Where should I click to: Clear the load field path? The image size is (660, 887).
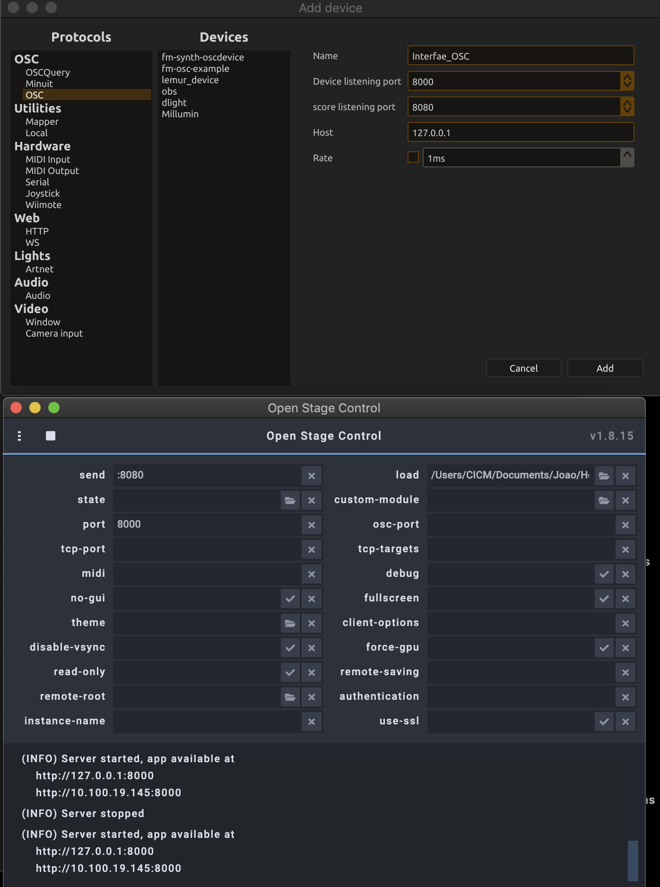(625, 476)
